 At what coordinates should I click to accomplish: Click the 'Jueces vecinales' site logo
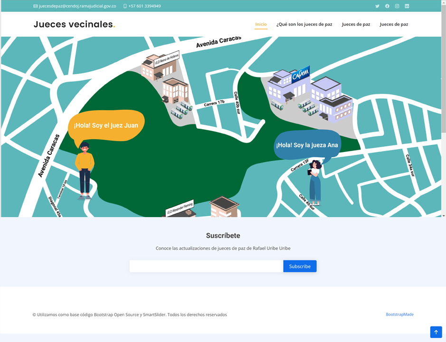[x=74, y=24]
